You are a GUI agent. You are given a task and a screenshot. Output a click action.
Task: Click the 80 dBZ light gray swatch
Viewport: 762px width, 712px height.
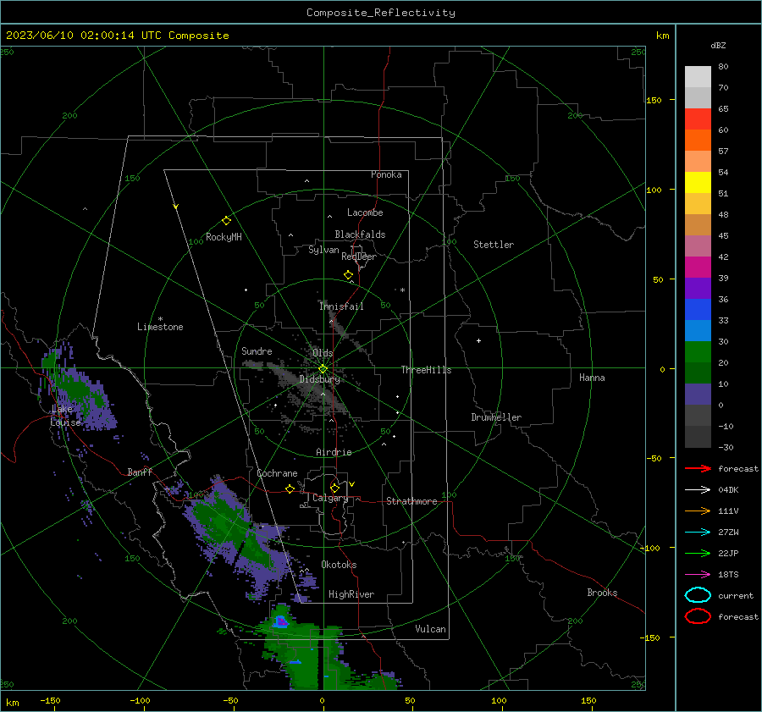click(698, 77)
